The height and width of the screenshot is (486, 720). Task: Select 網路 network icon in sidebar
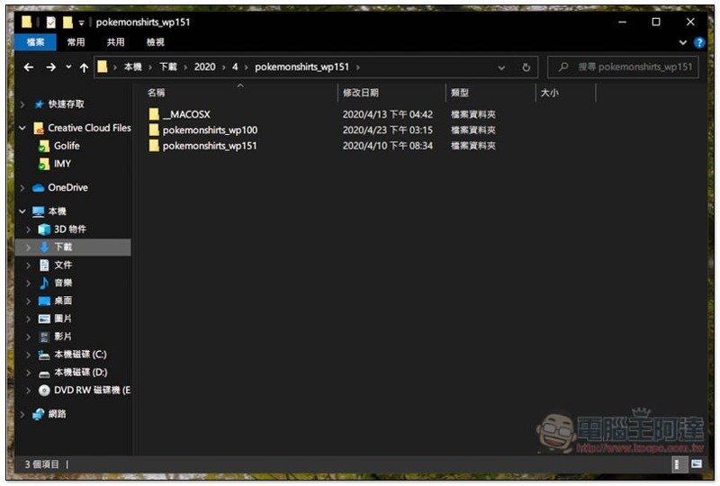(39, 414)
